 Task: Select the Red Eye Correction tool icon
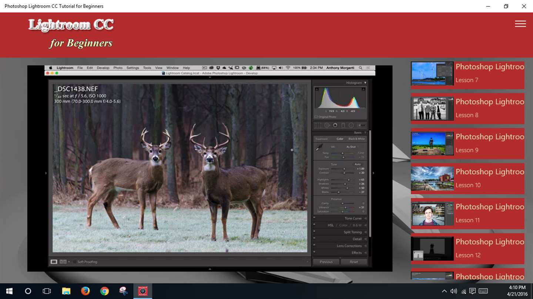tap(335, 125)
